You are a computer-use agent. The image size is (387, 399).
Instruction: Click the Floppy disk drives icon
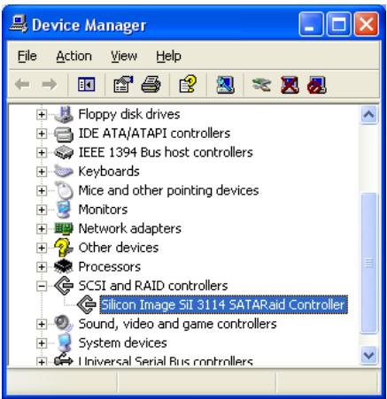[x=64, y=114]
